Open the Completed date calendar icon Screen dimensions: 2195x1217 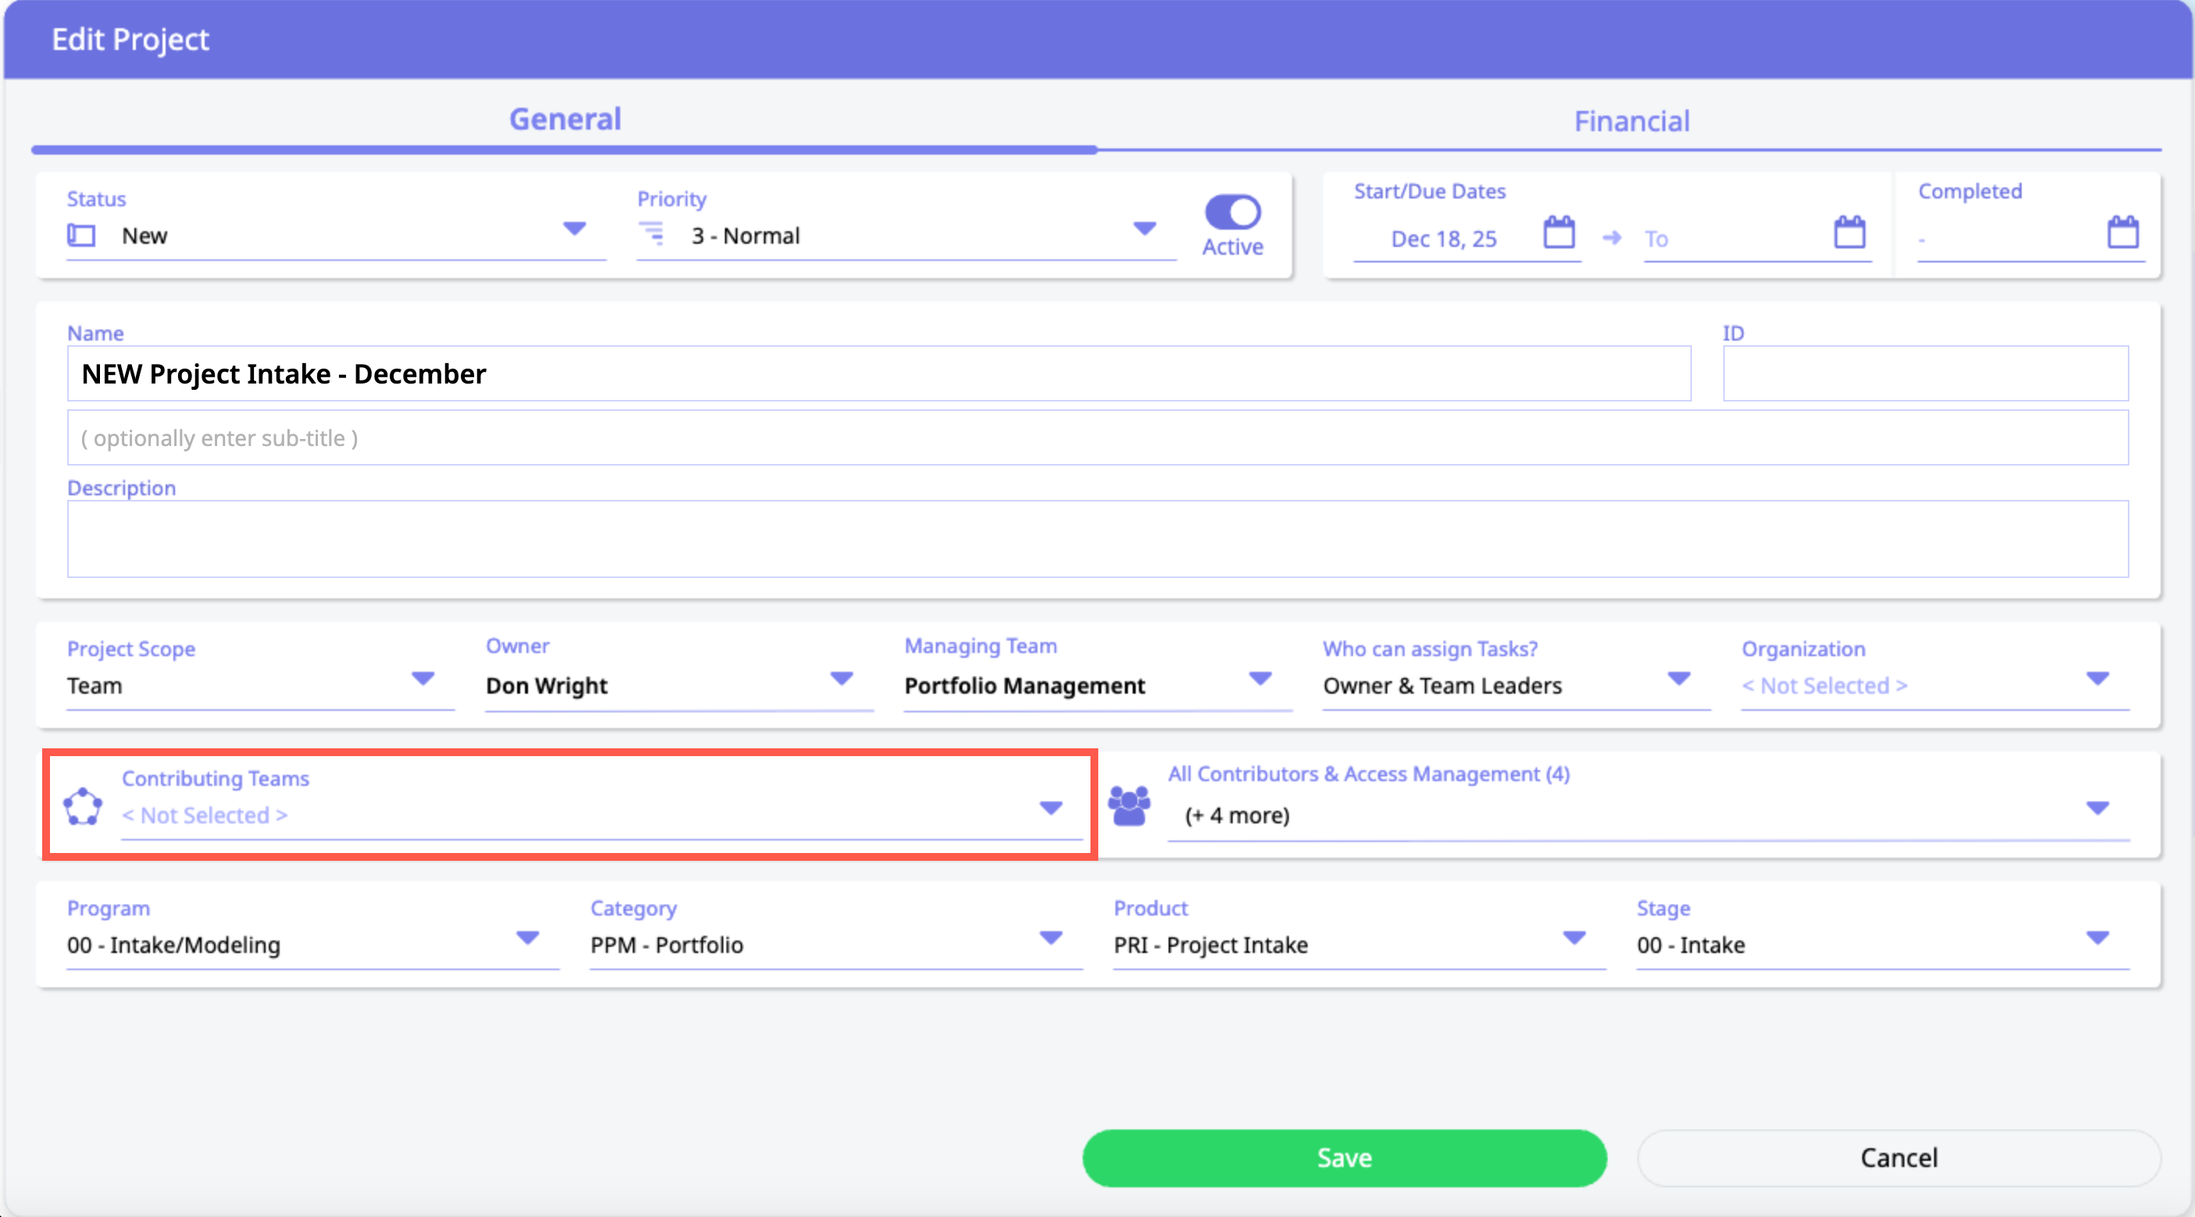click(x=2122, y=233)
